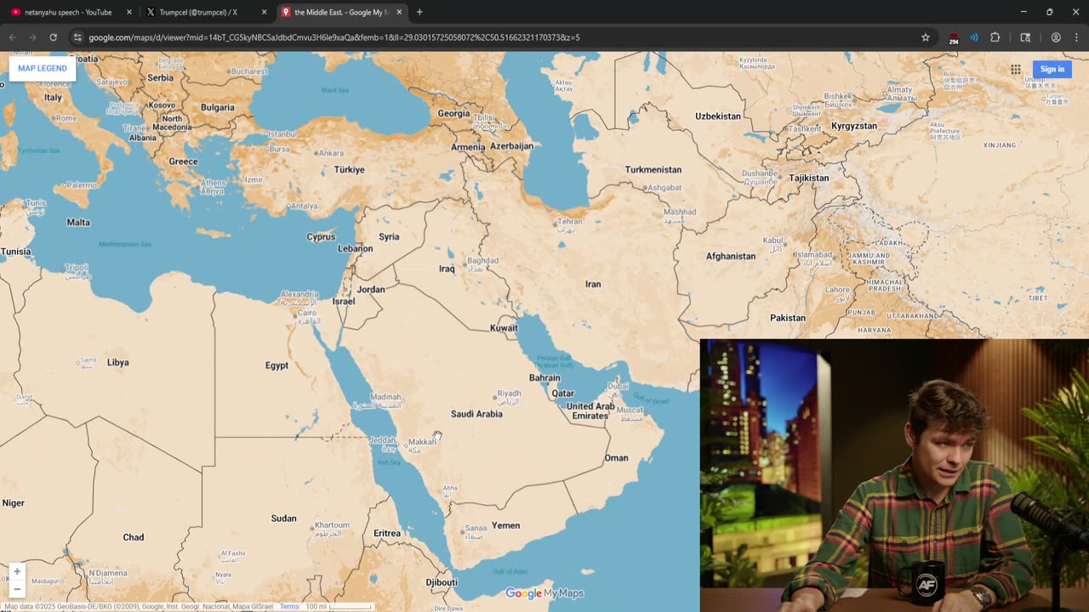
Task: Open the Chrome three-dot menu
Action: 1076,37
